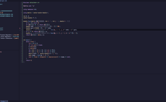Click the 'P.resize(N);' line

coord(33,47)
